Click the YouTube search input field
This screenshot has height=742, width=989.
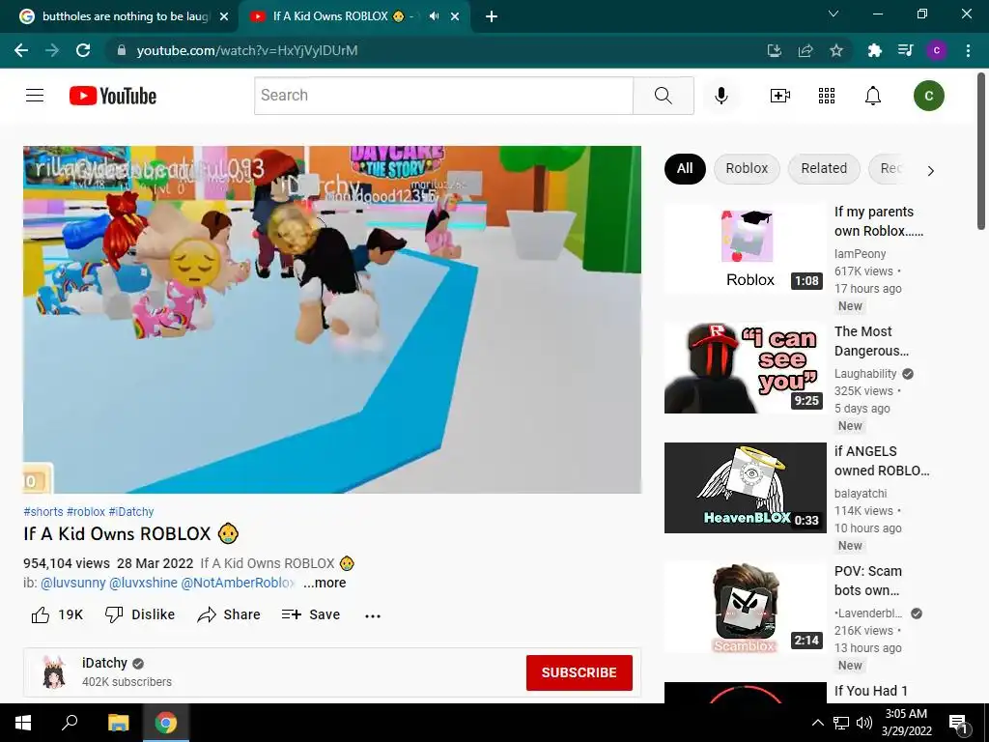pos(443,96)
